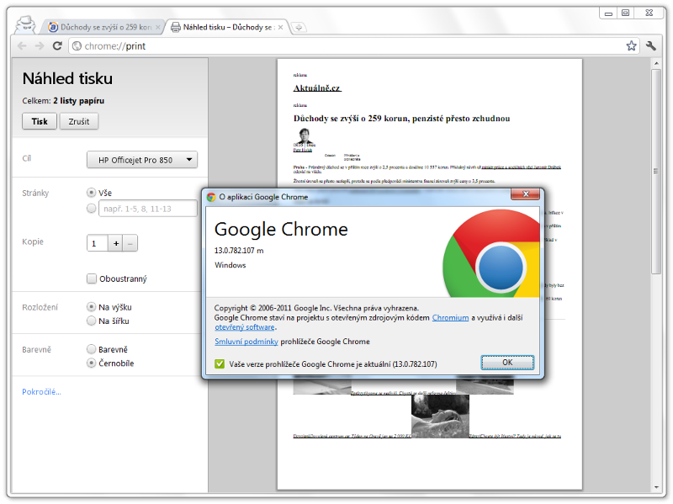
Task: Minimize the Chrome browser window
Action: pyautogui.click(x=608, y=13)
